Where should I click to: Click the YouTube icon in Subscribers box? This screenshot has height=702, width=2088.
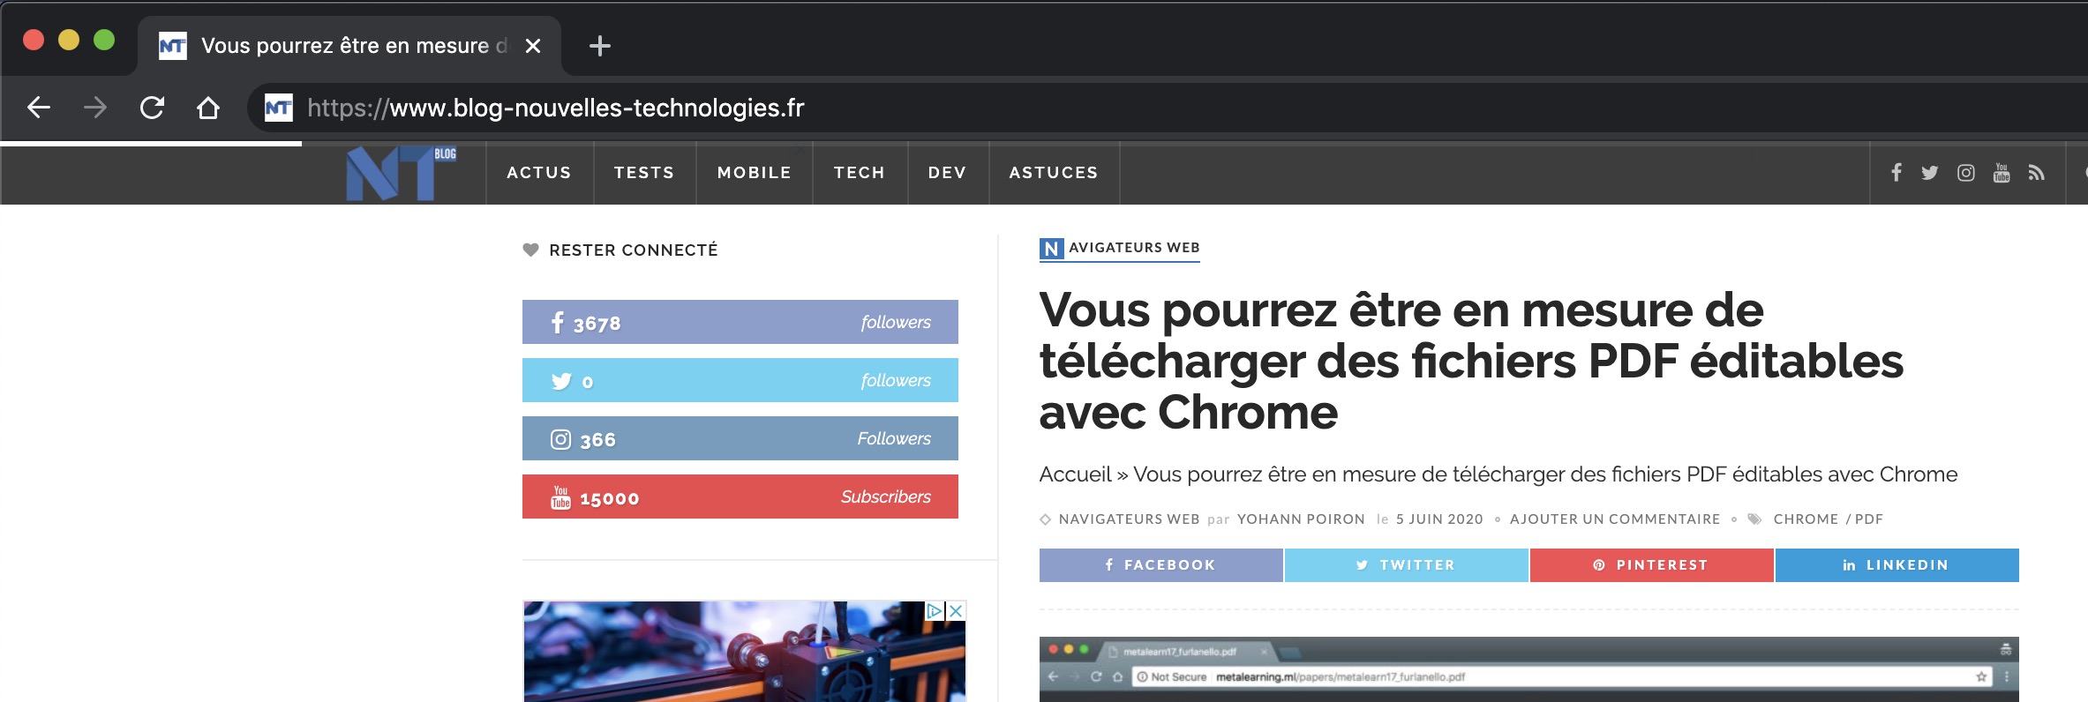pos(561,497)
